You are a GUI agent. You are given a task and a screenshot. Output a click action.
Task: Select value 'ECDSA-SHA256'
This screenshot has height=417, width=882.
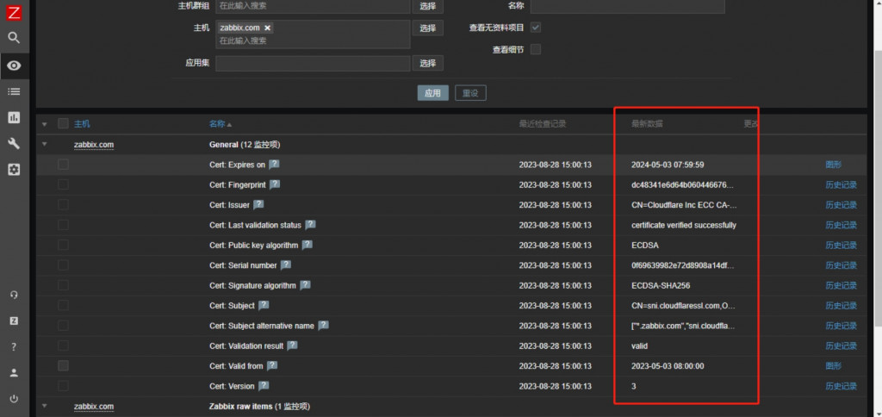tap(661, 285)
